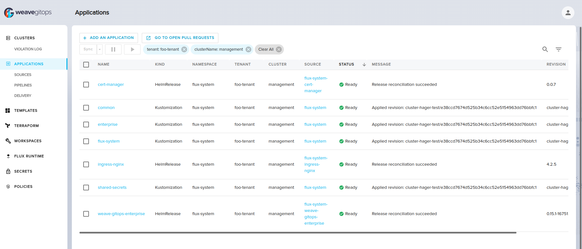Sort by the Kind column header
Screen dimensions: 582x249
(160, 64)
